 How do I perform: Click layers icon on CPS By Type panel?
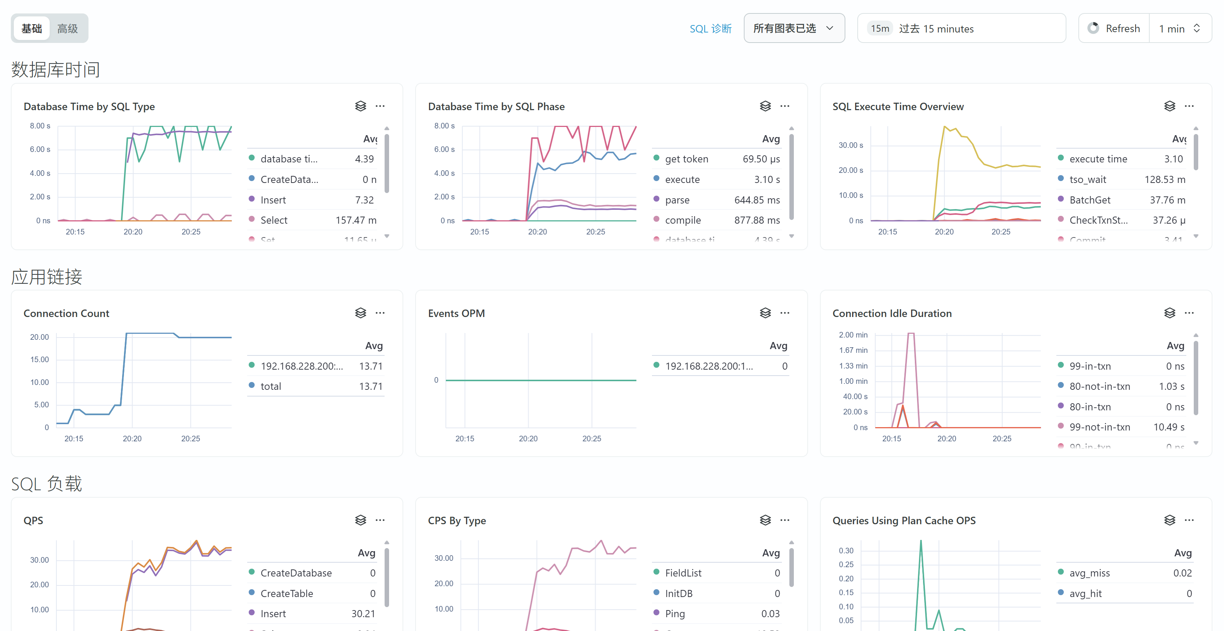(765, 520)
